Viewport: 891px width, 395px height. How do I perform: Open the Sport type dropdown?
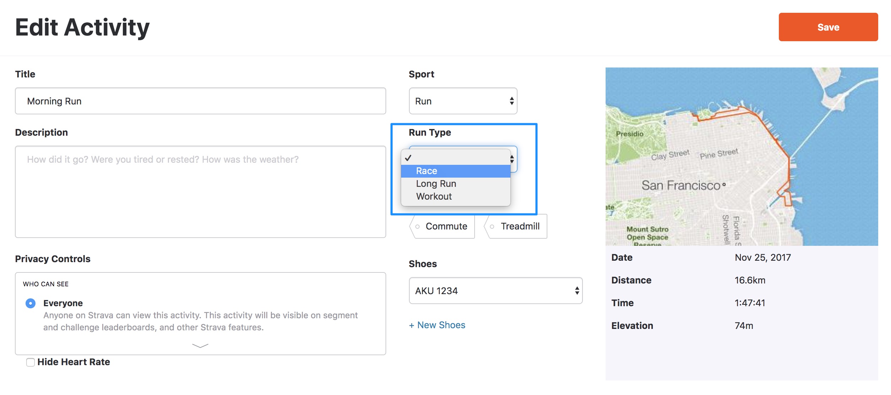pos(462,101)
